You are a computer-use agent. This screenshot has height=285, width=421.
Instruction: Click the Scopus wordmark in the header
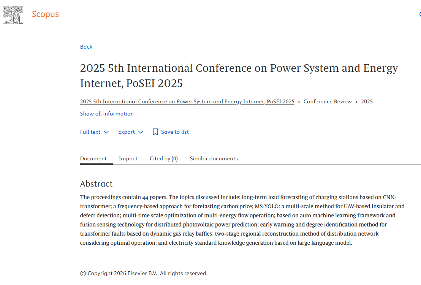pyautogui.click(x=45, y=14)
